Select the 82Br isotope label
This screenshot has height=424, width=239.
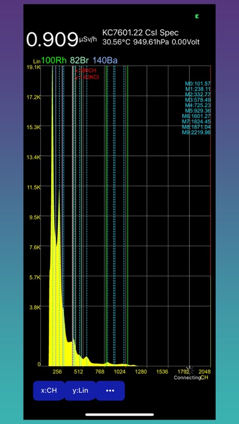[80, 60]
